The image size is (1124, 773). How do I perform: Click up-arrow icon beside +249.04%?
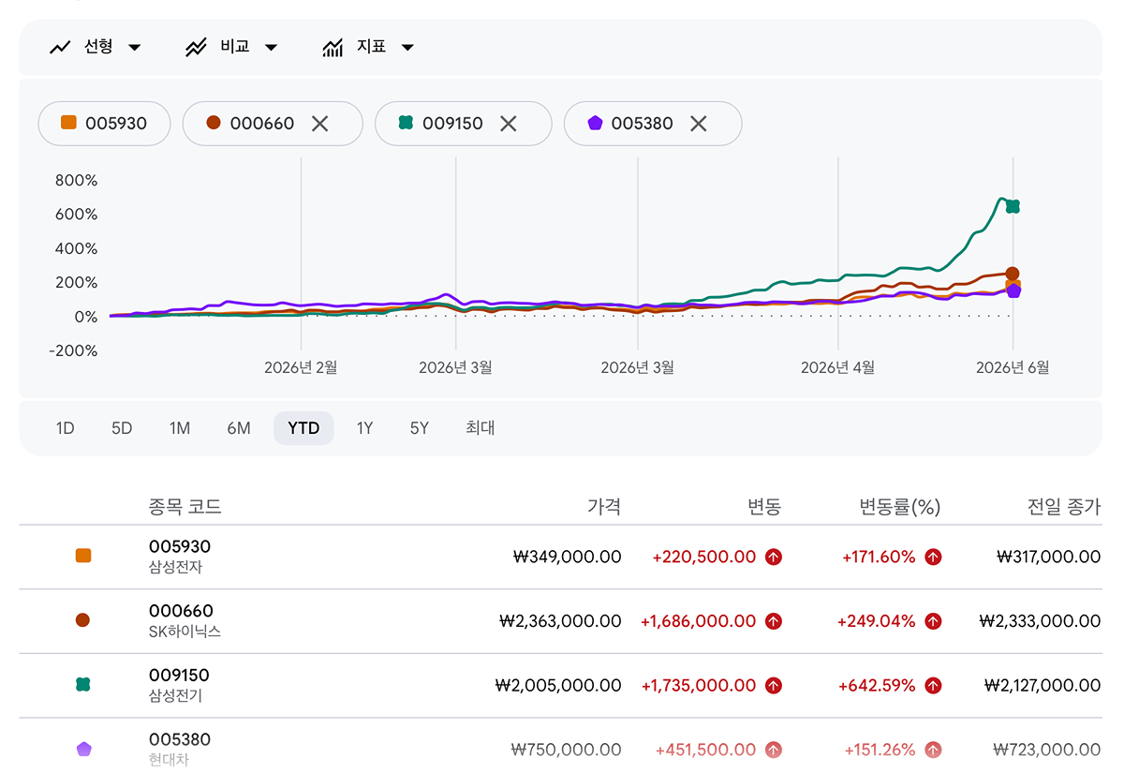point(933,621)
